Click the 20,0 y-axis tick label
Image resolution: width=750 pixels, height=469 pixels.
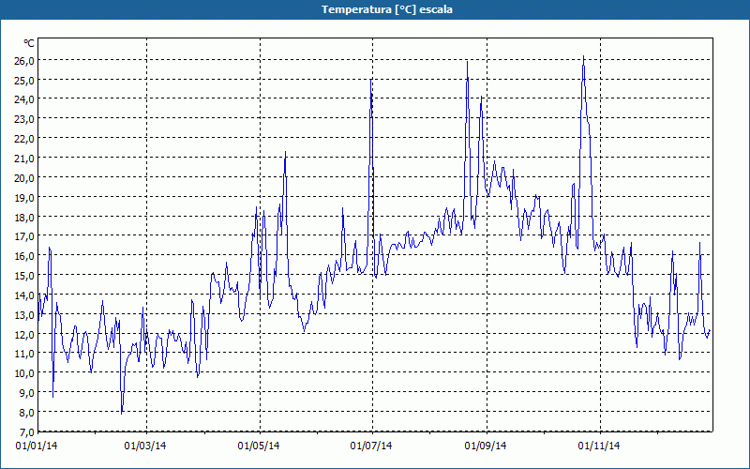point(23,177)
